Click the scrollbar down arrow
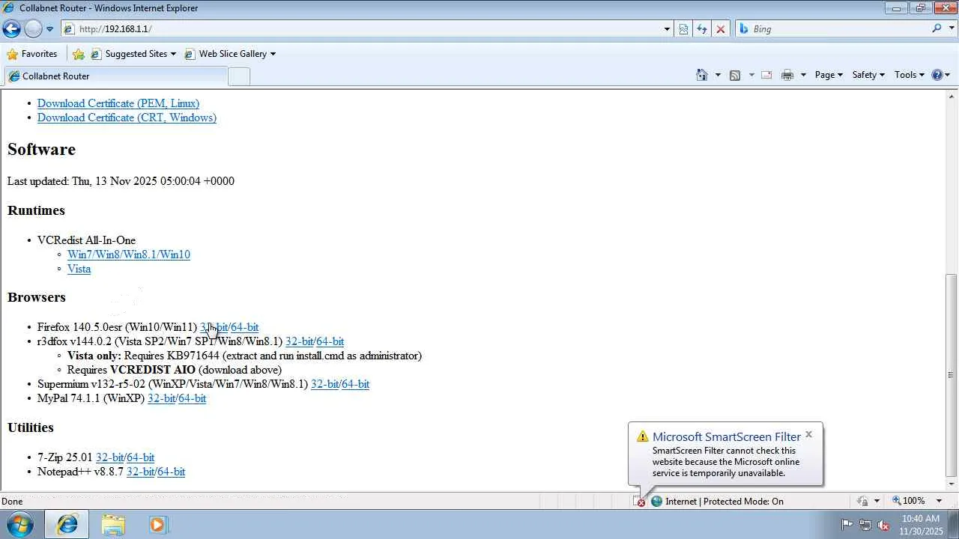Image resolution: width=959 pixels, height=539 pixels. click(952, 486)
